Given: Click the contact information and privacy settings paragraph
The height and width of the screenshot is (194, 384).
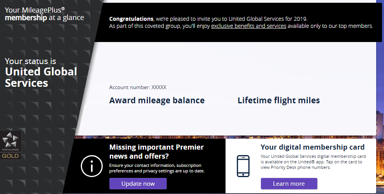Looking at the screenshot, I should pos(157,168).
